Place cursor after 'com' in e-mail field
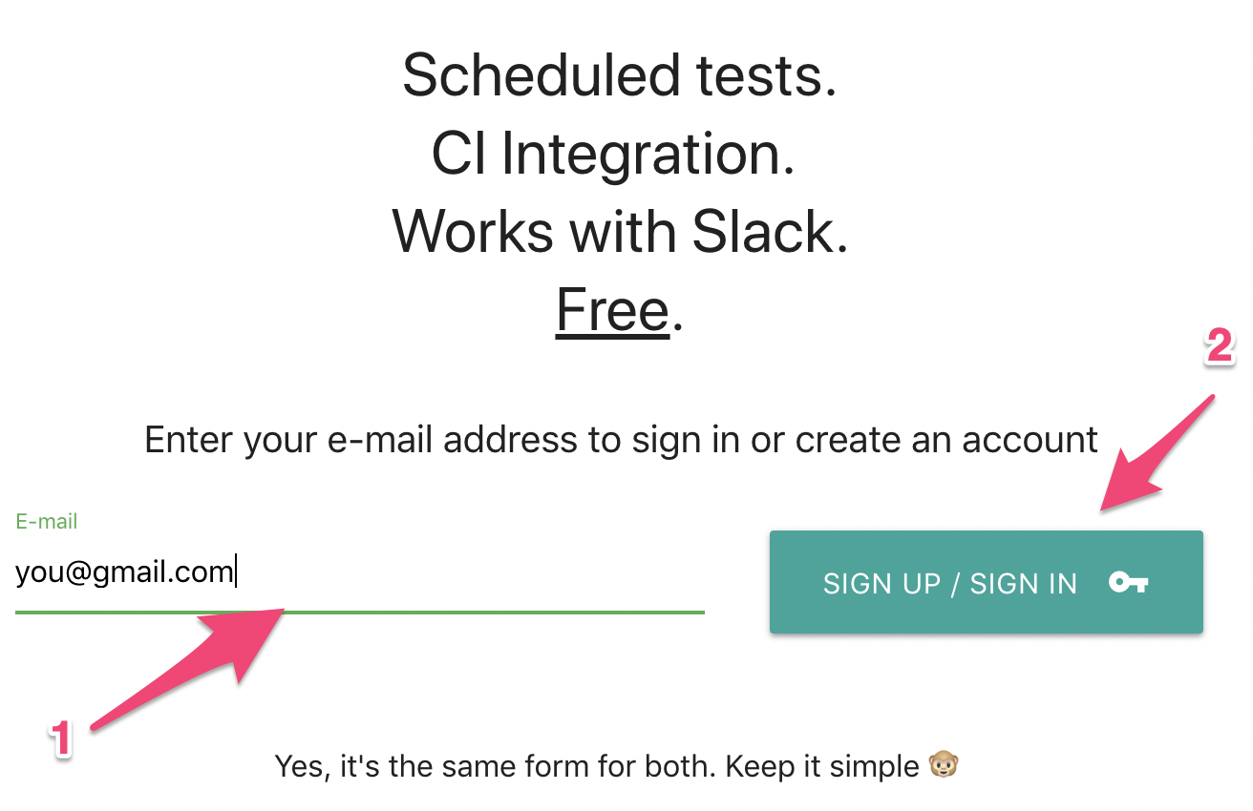The height and width of the screenshot is (811, 1253). point(235,572)
